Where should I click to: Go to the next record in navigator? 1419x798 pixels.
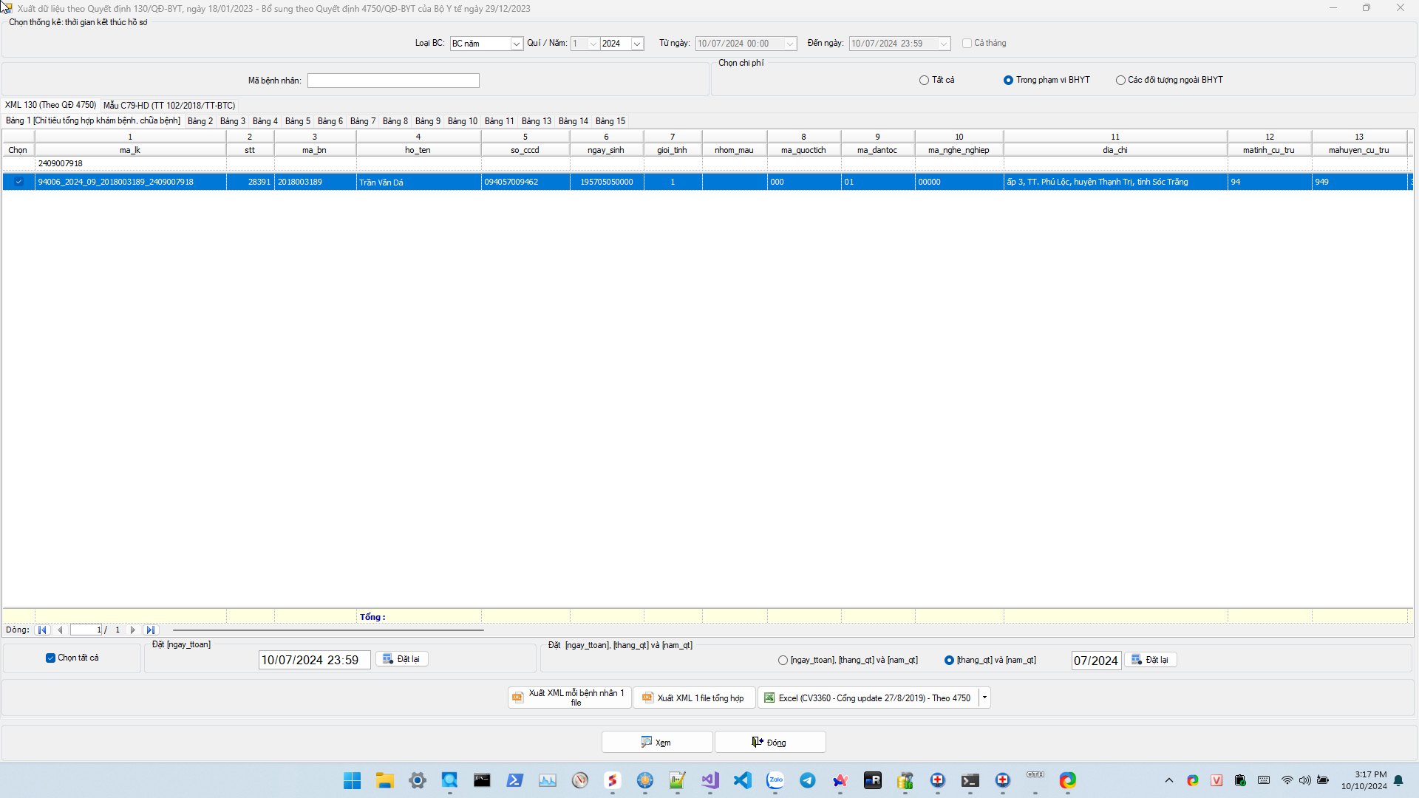point(133,630)
